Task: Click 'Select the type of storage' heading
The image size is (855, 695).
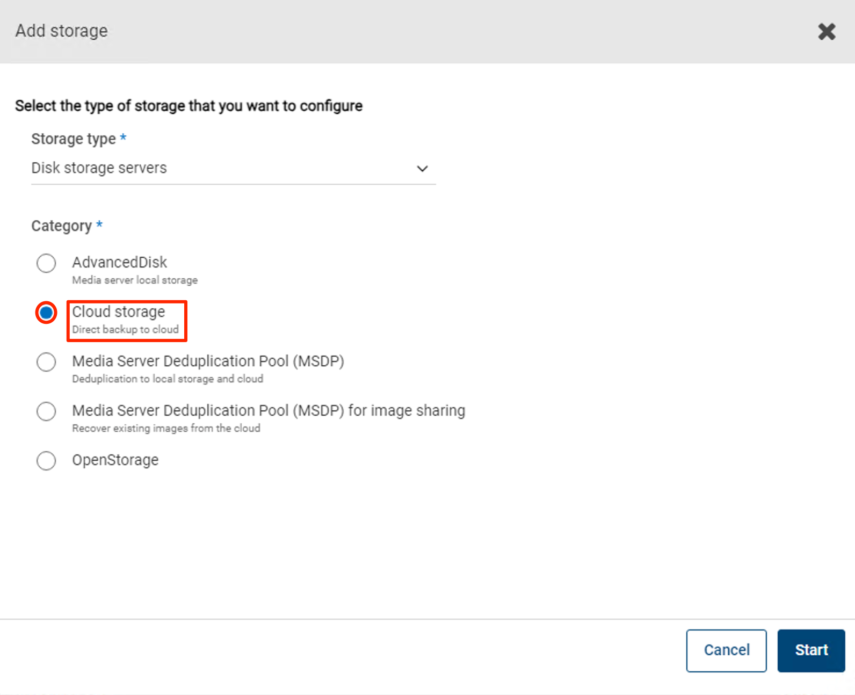Action: (x=189, y=106)
